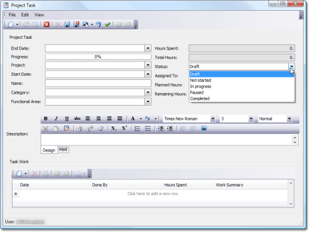Toggle Bold formatting in description editor
The image size is (309, 232).
[45, 119]
